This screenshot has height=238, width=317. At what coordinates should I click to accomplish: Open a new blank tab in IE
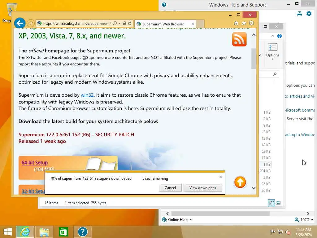[200, 24]
